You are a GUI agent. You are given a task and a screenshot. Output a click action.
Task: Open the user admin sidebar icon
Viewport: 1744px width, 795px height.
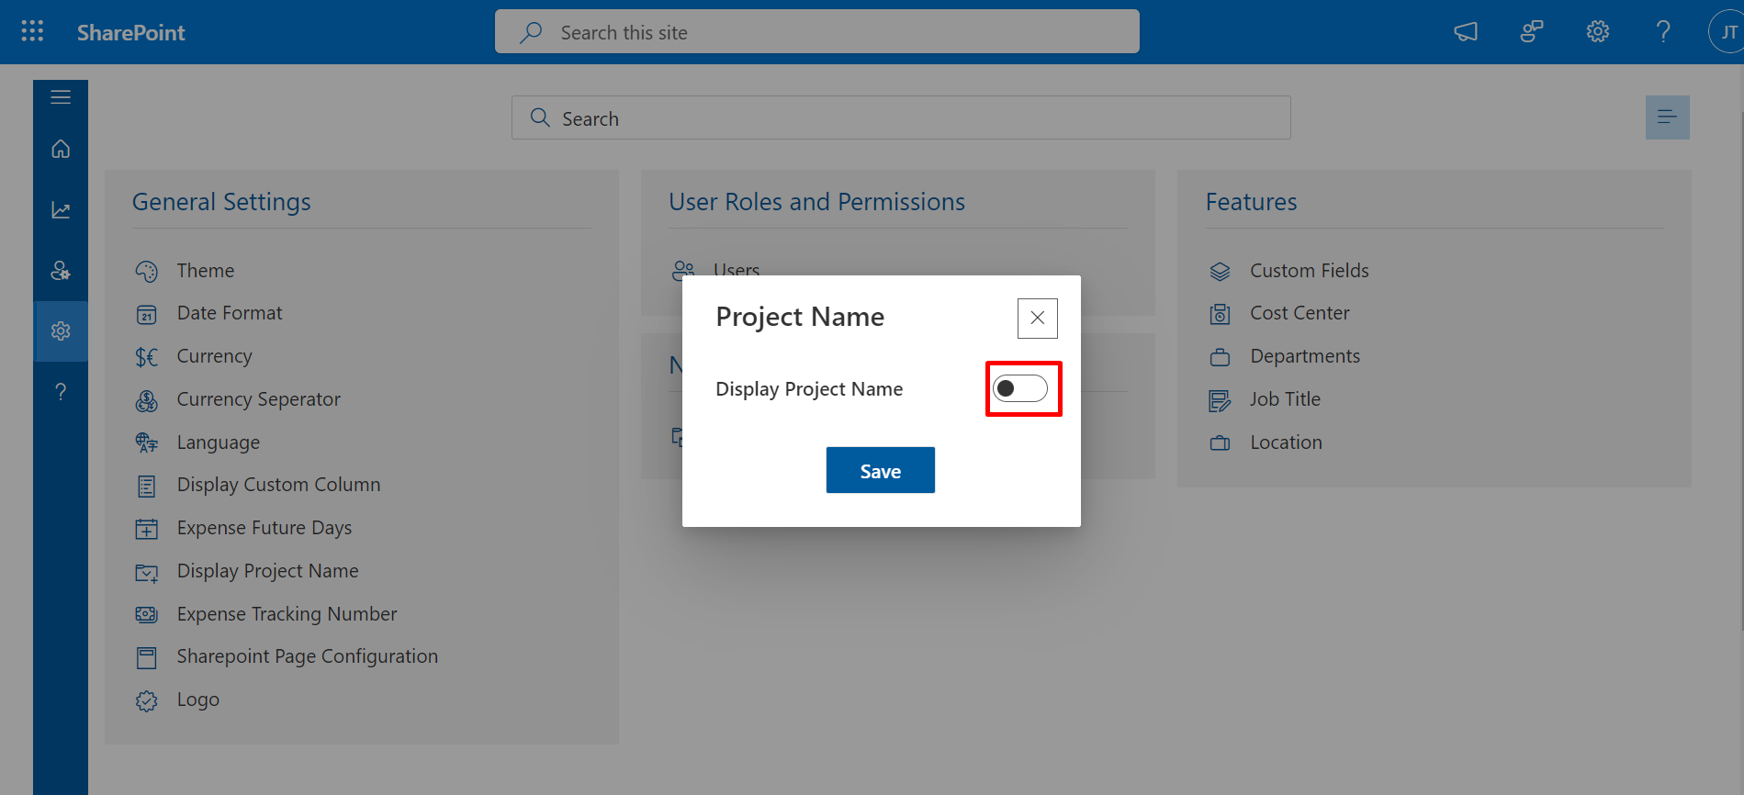(x=61, y=271)
